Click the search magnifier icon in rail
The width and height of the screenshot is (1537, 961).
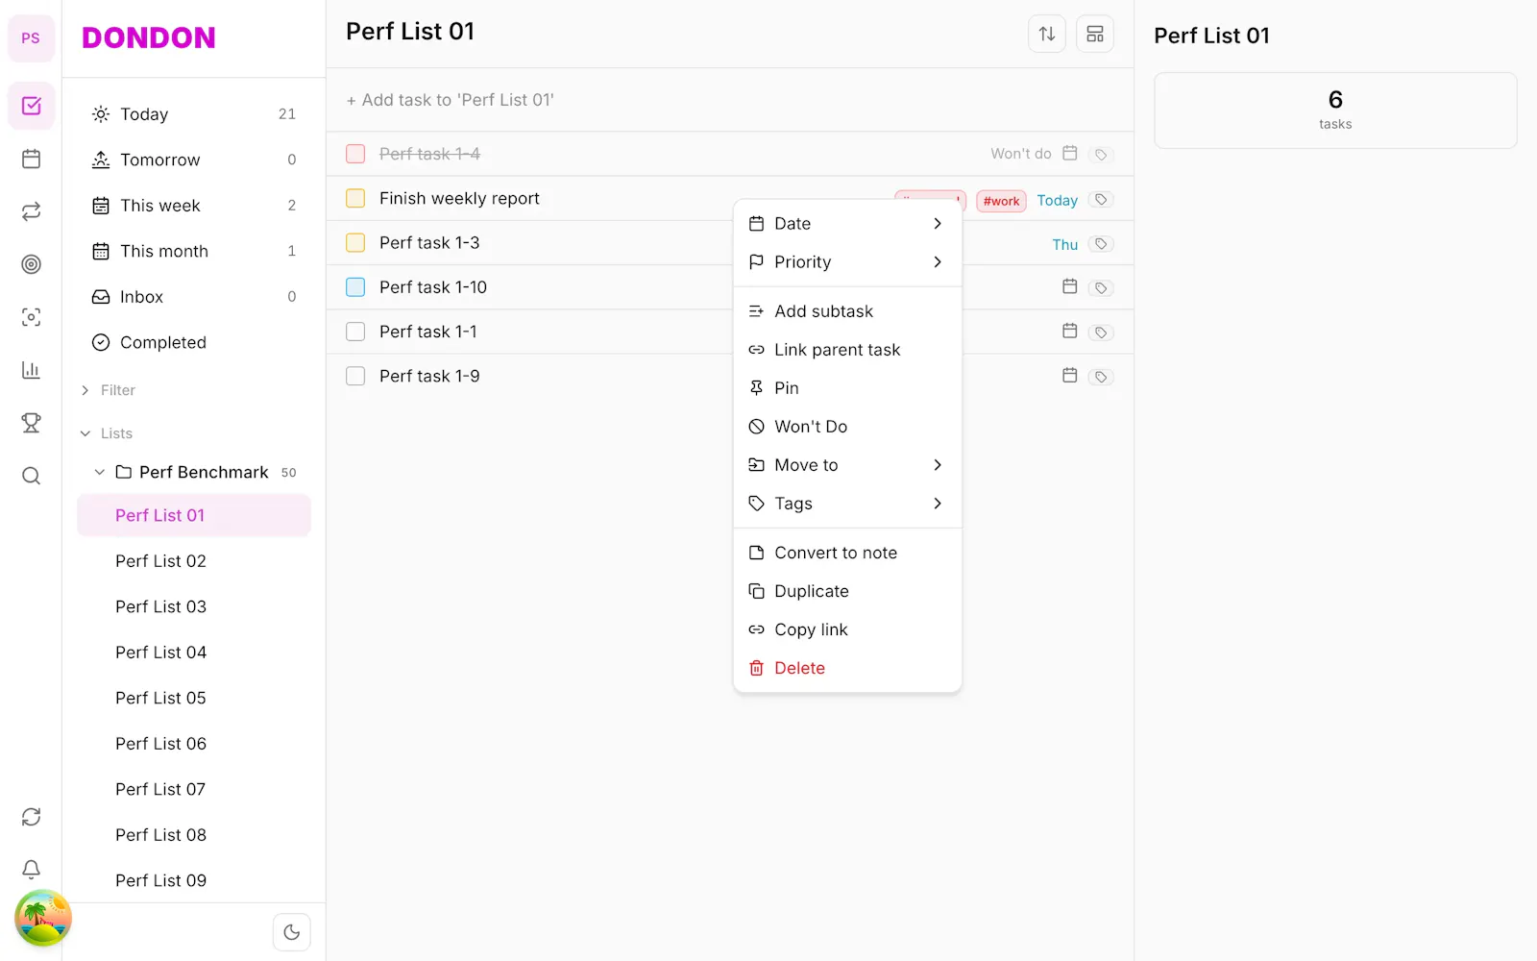click(x=31, y=476)
